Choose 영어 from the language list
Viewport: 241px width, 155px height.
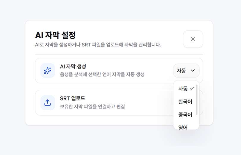point(183,127)
